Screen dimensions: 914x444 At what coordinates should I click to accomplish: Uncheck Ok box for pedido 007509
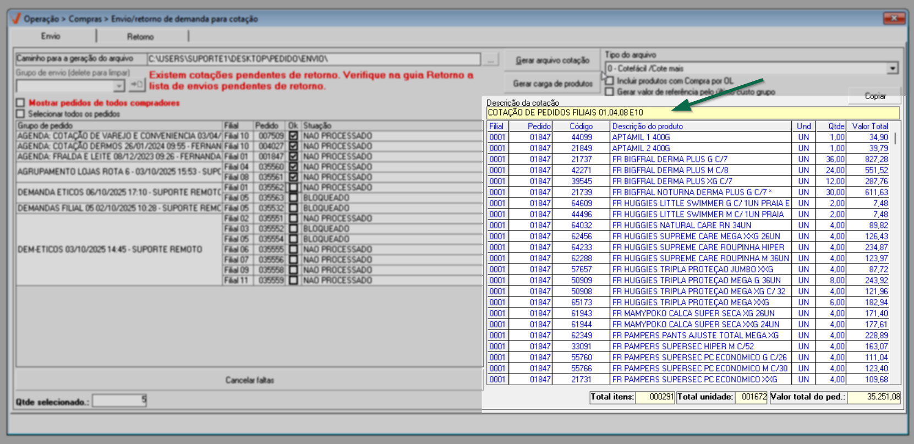(293, 136)
